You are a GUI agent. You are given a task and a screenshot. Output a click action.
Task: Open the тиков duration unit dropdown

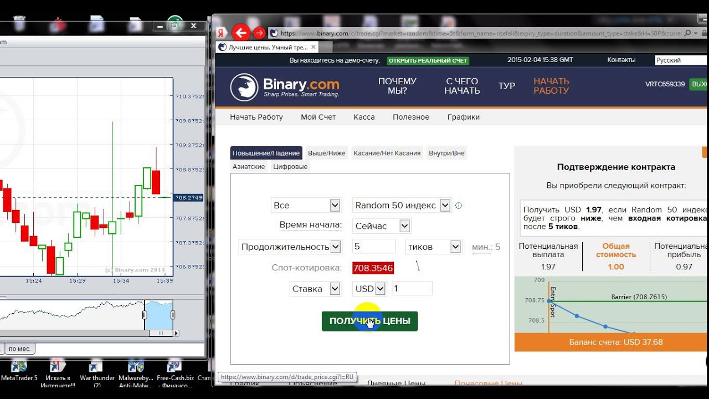[434, 247]
